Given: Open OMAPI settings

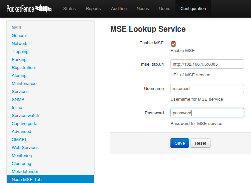Looking at the screenshot, I should [19, 139].
